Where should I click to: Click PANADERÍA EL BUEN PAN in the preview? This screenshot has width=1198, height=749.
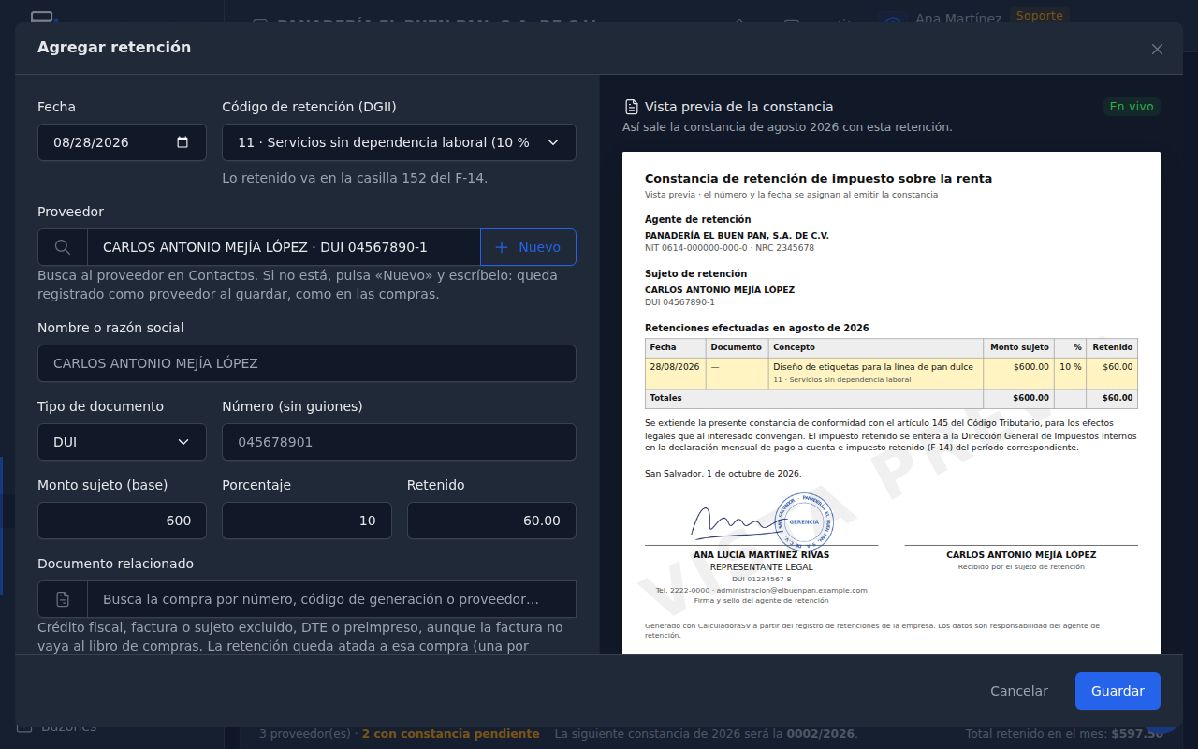point(737,236)
